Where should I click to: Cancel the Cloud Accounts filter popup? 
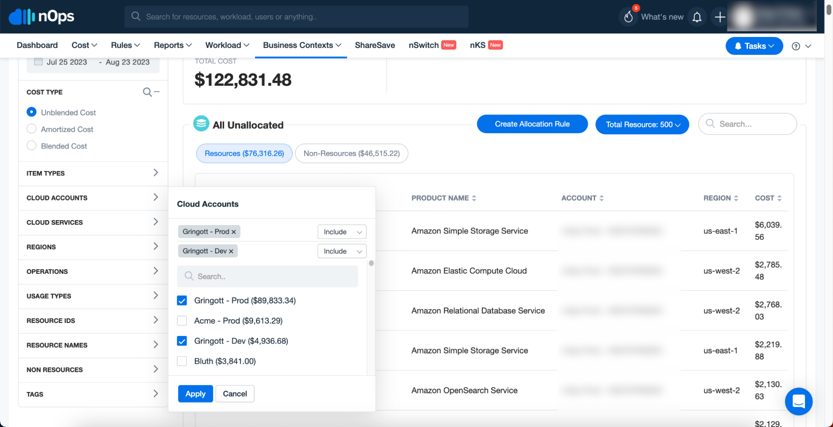[235, 394]
